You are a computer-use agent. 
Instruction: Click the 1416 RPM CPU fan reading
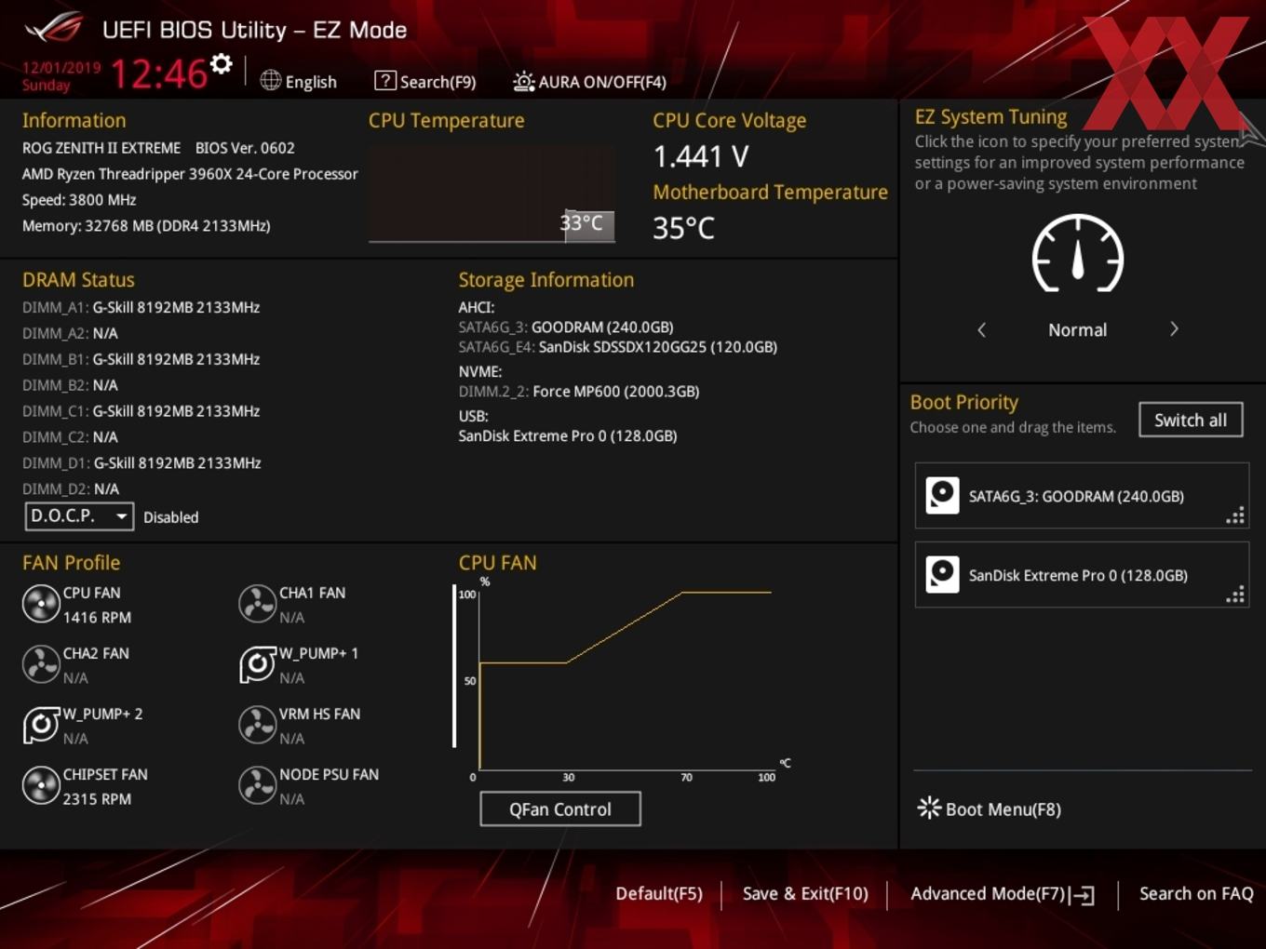click(x=97, y=617)
